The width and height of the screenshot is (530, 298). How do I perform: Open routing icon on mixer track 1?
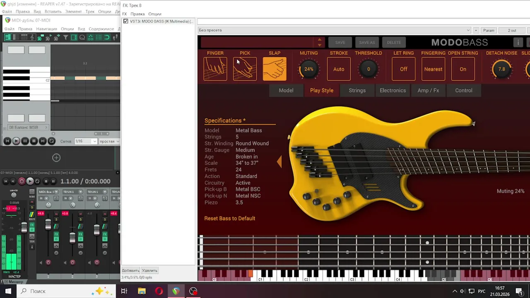56,226
